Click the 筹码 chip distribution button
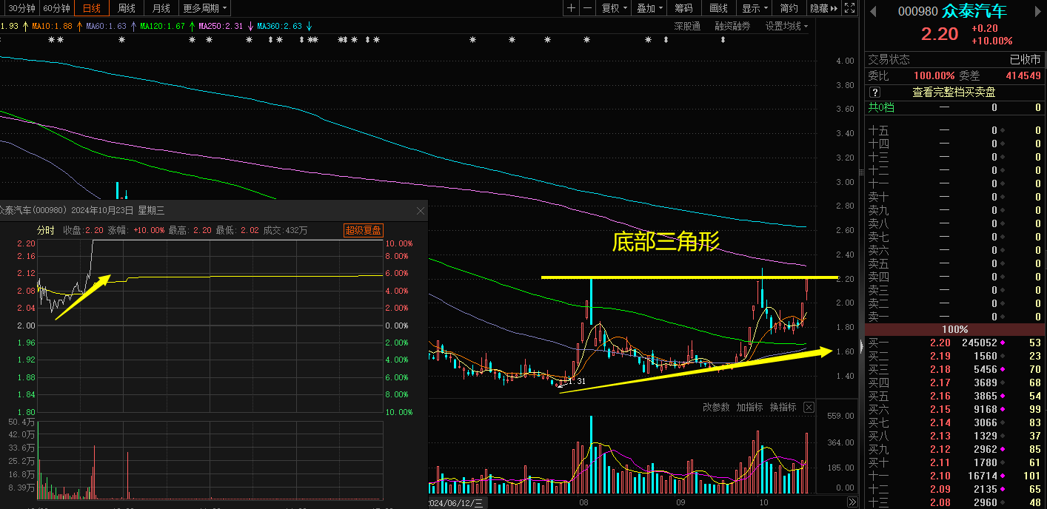The width and height of the screenshot is (1047, 509). click(683, 8)
